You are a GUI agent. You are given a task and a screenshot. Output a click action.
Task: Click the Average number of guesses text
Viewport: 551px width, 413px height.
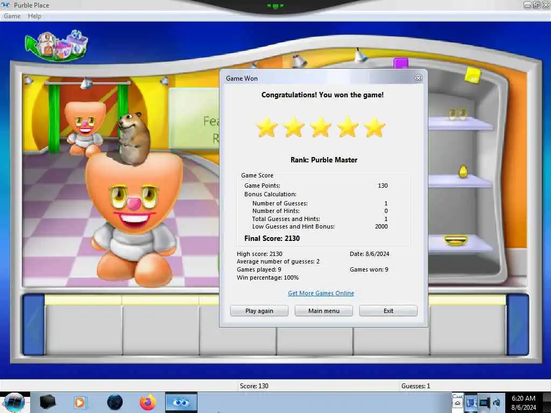point(278,262)
